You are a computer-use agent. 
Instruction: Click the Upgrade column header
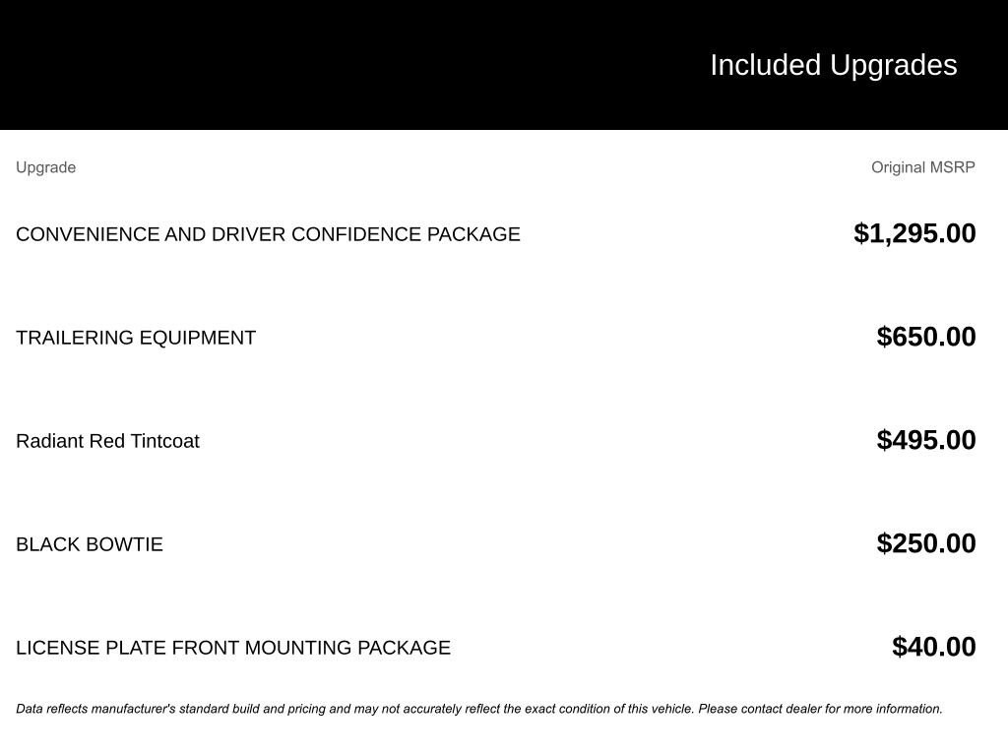pos(45,167)
